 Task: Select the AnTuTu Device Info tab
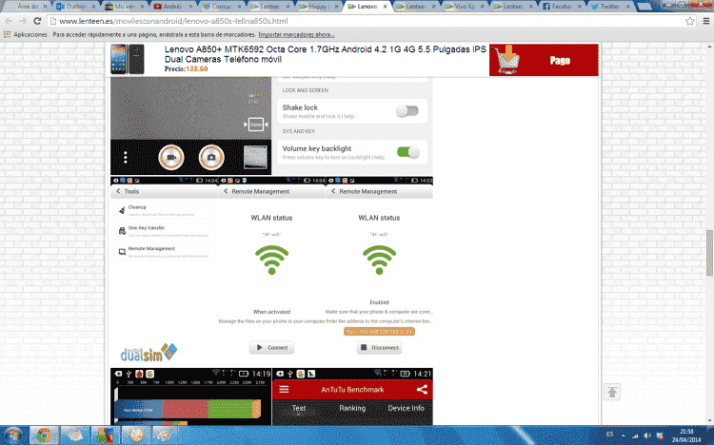(406, 408)
